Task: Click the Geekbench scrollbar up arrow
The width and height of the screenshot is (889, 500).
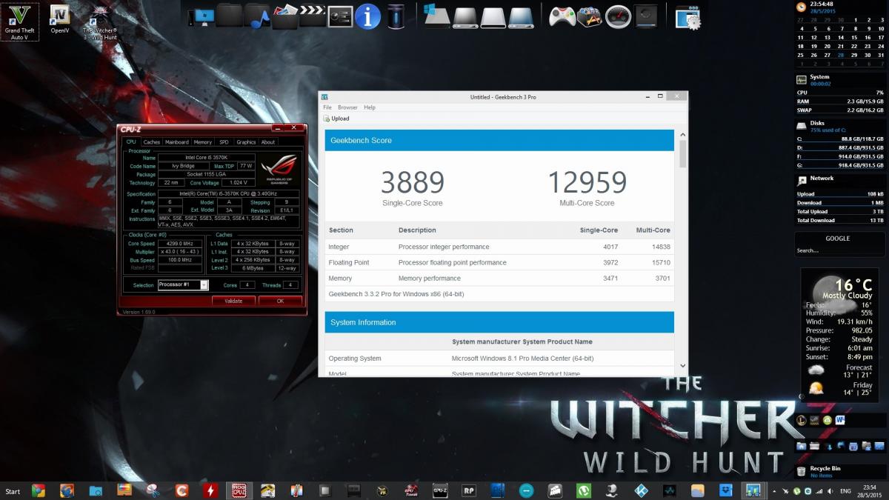Action: pyautogui.click(x=683, y=134)
